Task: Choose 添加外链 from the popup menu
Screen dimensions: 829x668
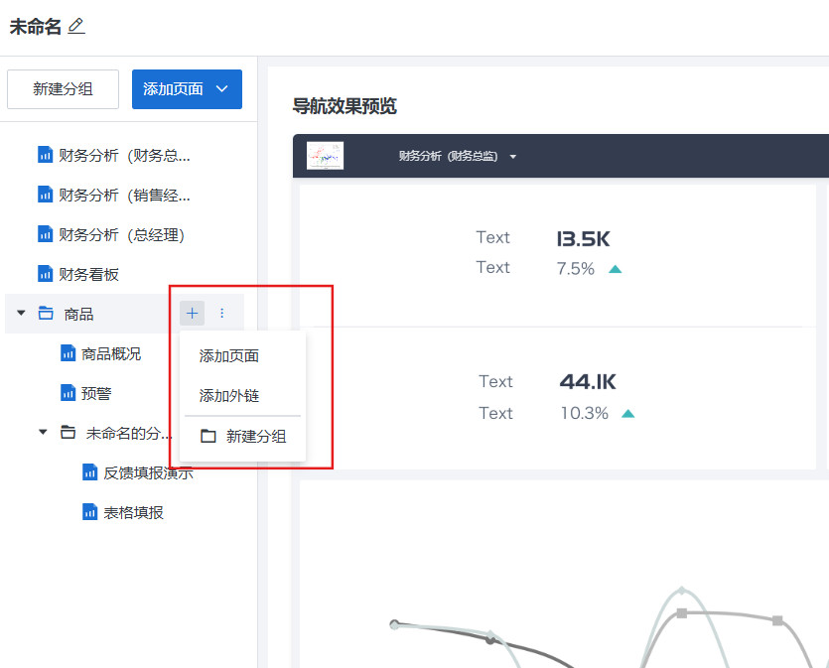Action: click(x=229, y=395)
